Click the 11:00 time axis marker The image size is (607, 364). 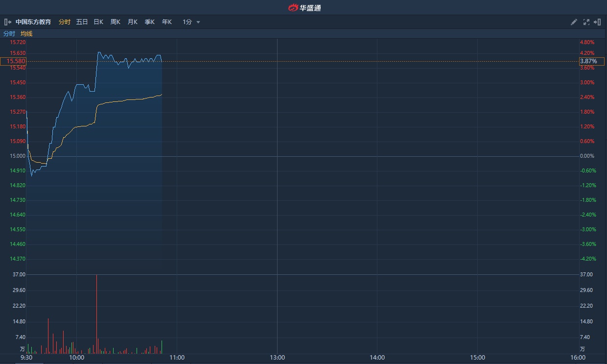(x=177, y=358)
